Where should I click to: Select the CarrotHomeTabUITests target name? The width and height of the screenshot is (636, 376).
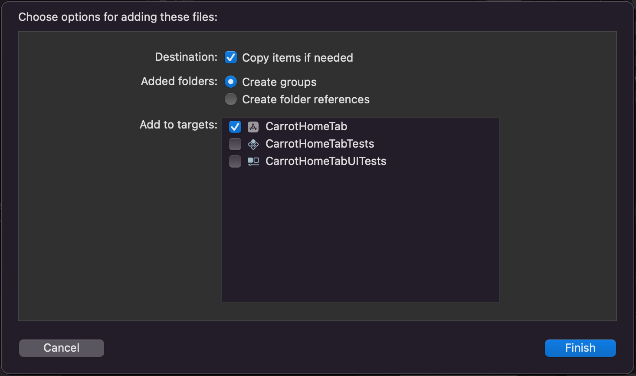point(326,161)
